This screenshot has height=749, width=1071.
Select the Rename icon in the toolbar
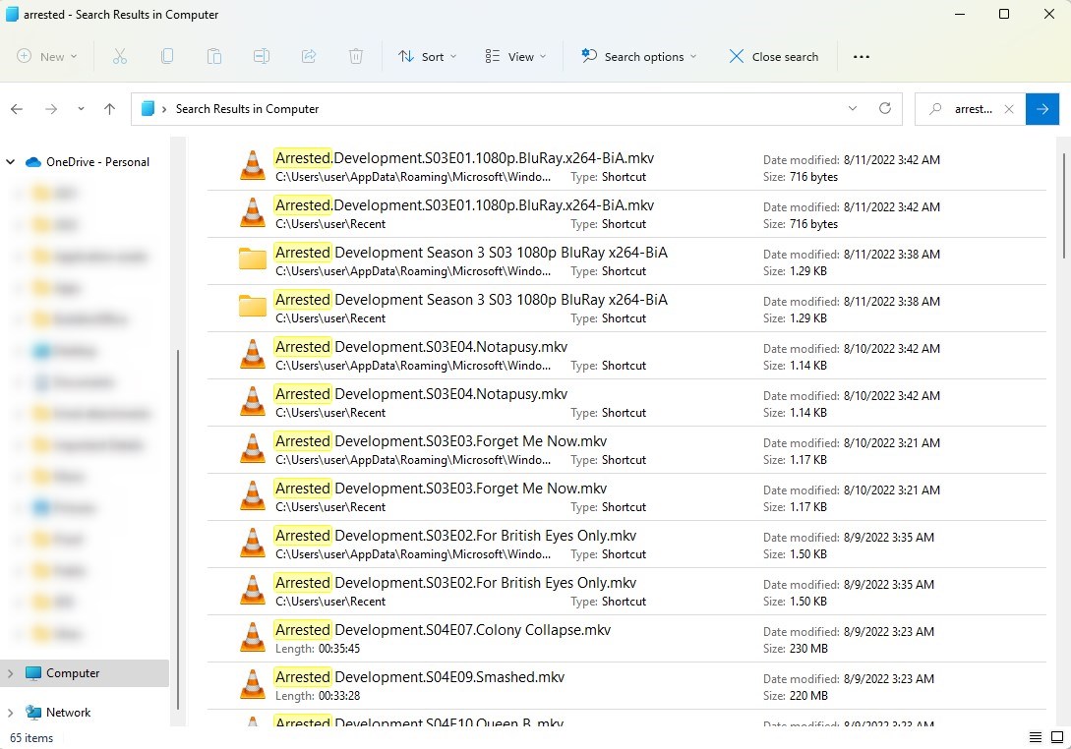click(x=262, y=56)
